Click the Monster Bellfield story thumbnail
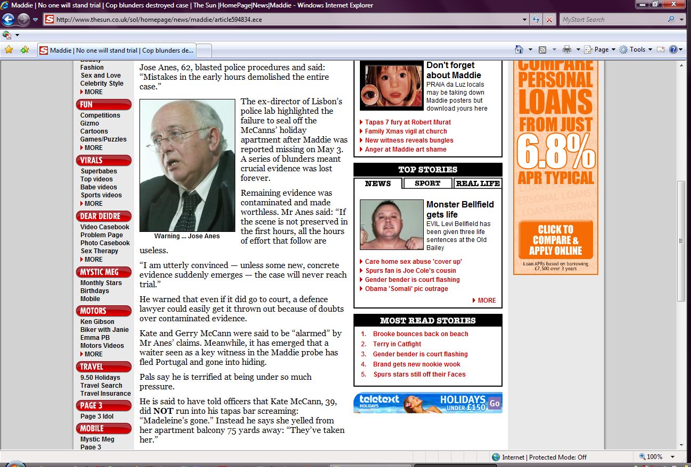This screenshot has width=691, height=467. (x=391, y=225)
